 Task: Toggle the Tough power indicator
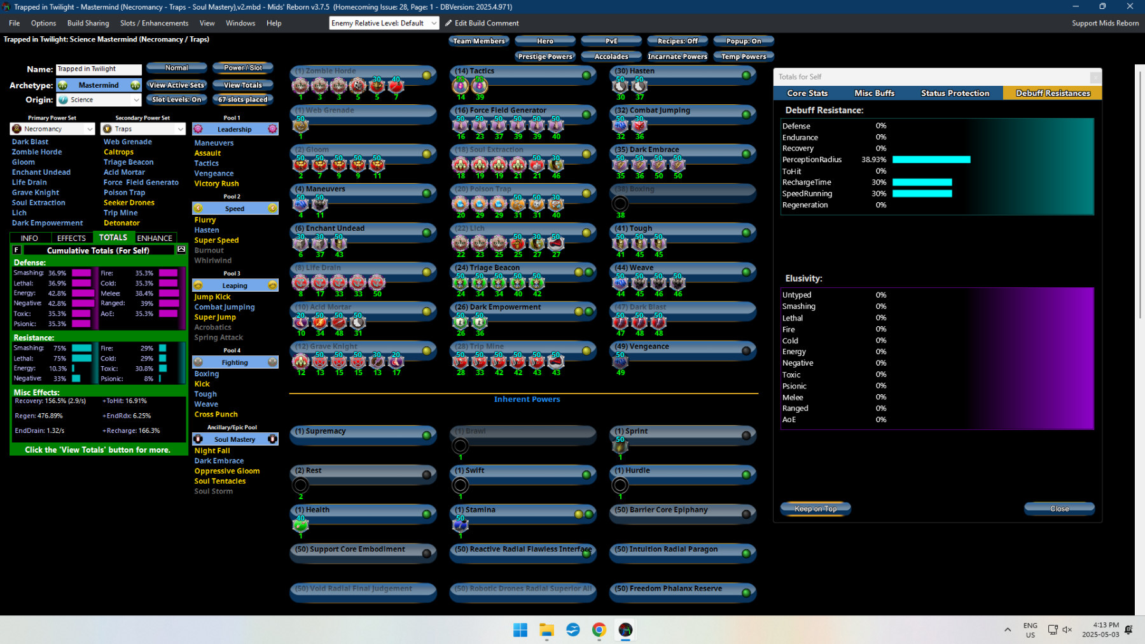click(x=746, y=233)
